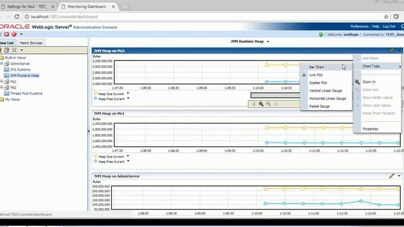404x227 pixels.
Task: Click the copy view icon in view list toolbar
Action: (7, 50)
